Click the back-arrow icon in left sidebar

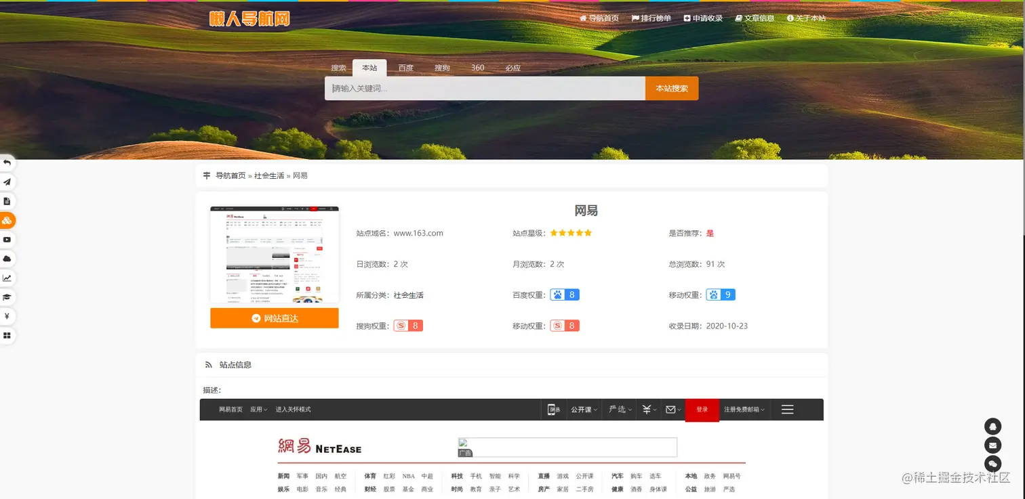click(7, 162)
